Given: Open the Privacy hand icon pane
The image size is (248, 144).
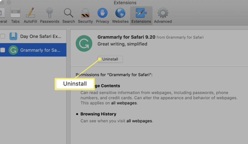Looking at the screenshot, I should pyautogui.click(x=102, y=16).
